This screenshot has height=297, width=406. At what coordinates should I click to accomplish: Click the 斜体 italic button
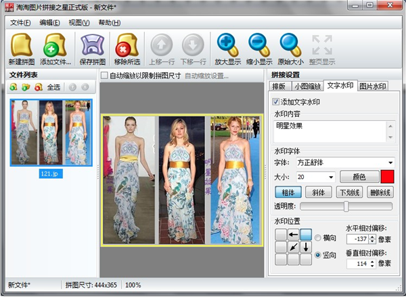tap(320, 192)
